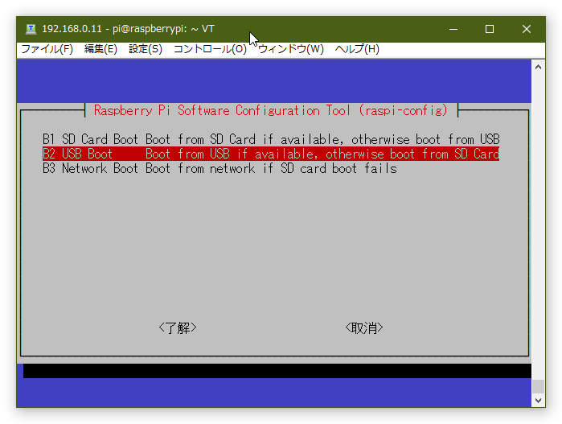
Task: Open the ヘルプ(H) menu
Action: tap(357, 49)
